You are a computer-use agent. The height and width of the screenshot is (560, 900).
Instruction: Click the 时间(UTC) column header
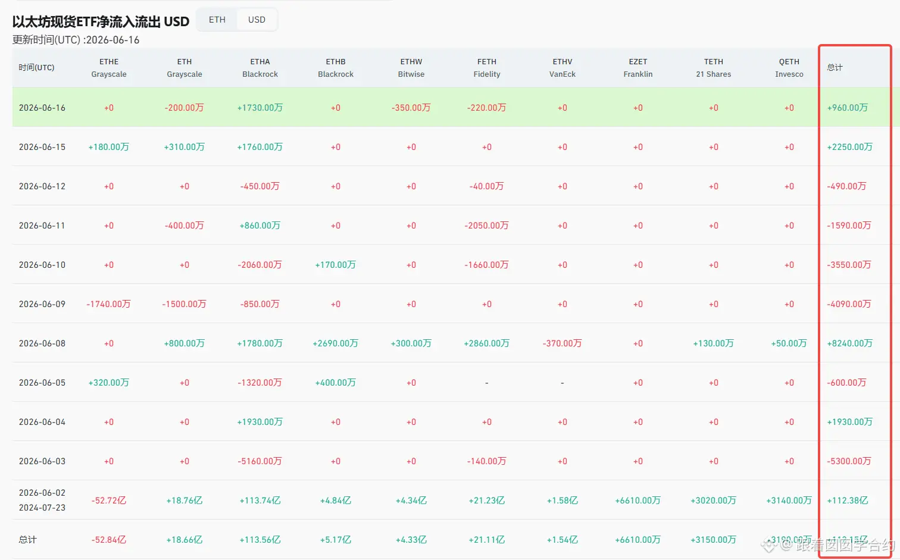click(36, 67)
